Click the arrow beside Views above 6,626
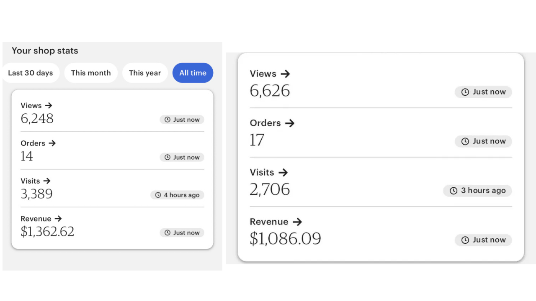 pyautogui.click(x=285, y=74)
